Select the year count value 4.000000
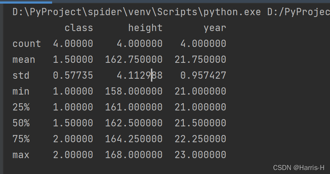The width and height of the screenshot is (330, 174). (203, 44)
